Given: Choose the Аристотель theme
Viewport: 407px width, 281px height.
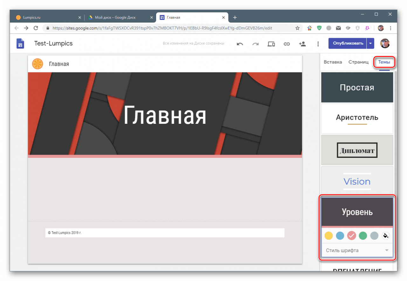Looking at the screenshot, I should click(357, 119).
